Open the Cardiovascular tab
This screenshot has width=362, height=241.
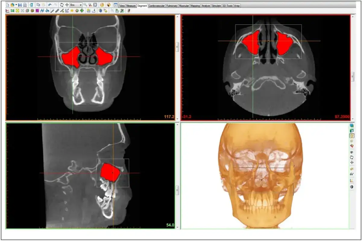tap(156, 6)
